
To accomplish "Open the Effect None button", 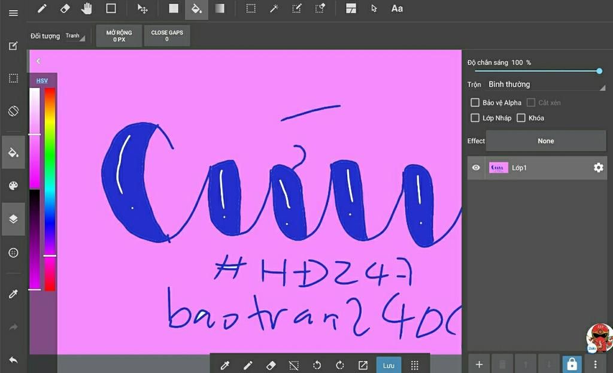I will [x=546, y=141].
